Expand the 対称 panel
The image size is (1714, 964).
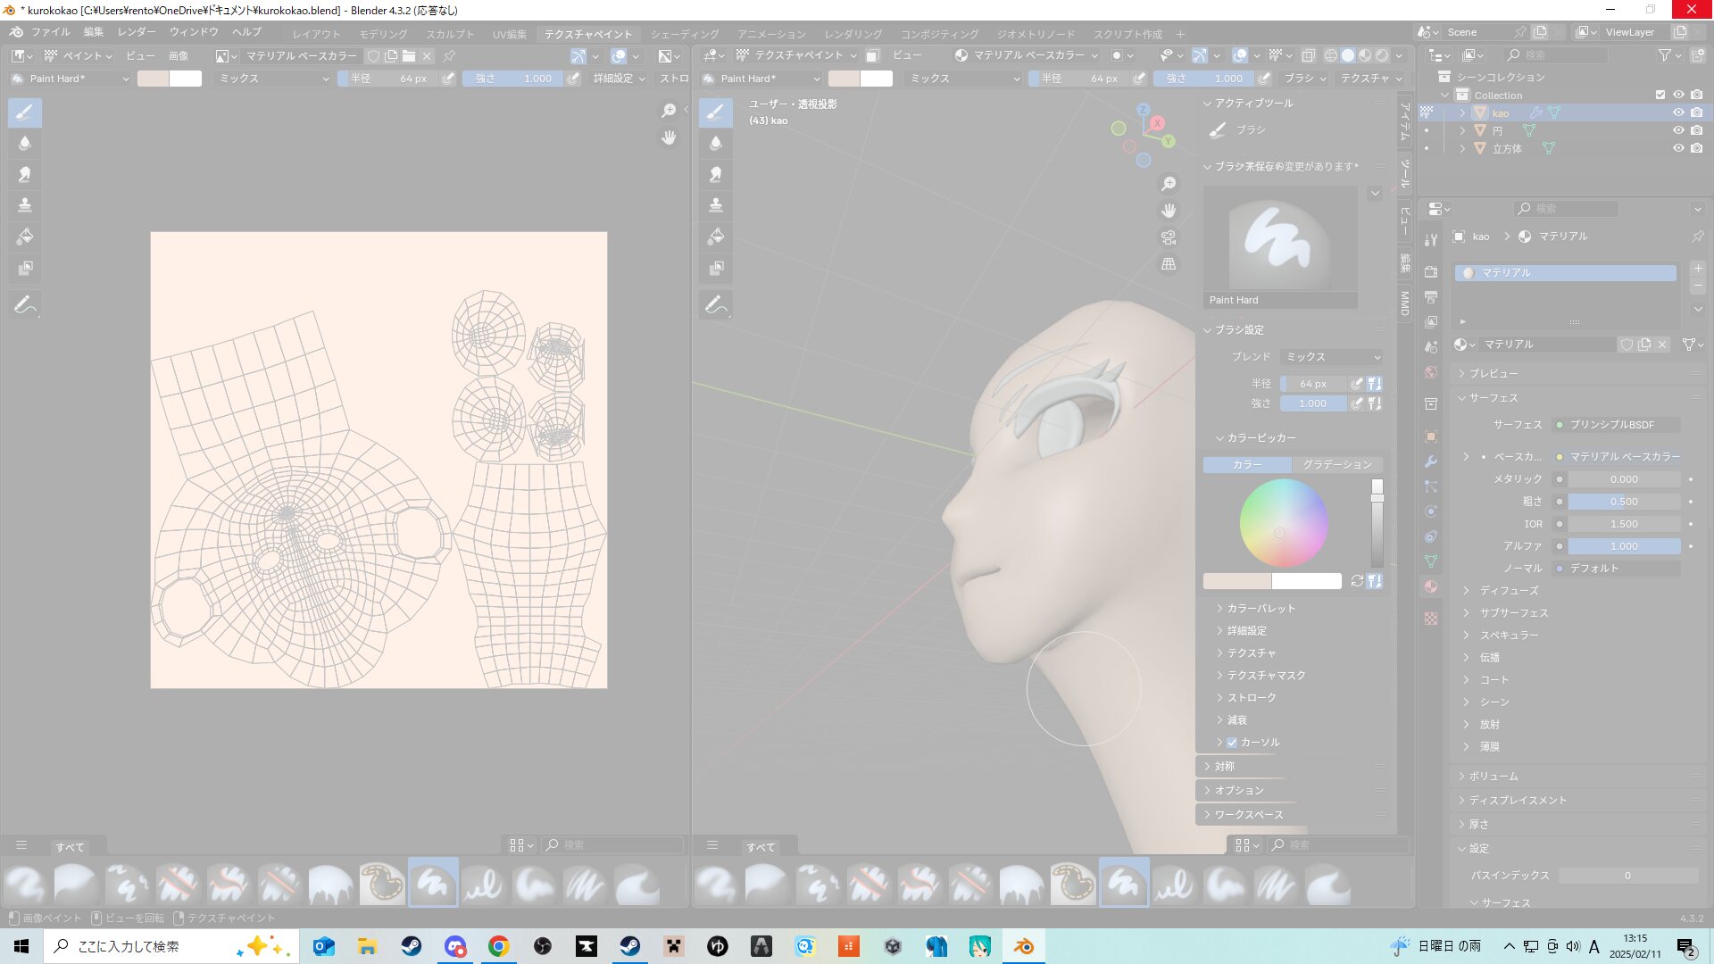[x=1224, y=767]
